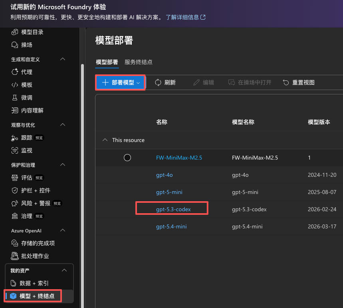This screenshot has width=343, height=308.
Task: Open the 操场 playground icon
Action: (15, 45)
